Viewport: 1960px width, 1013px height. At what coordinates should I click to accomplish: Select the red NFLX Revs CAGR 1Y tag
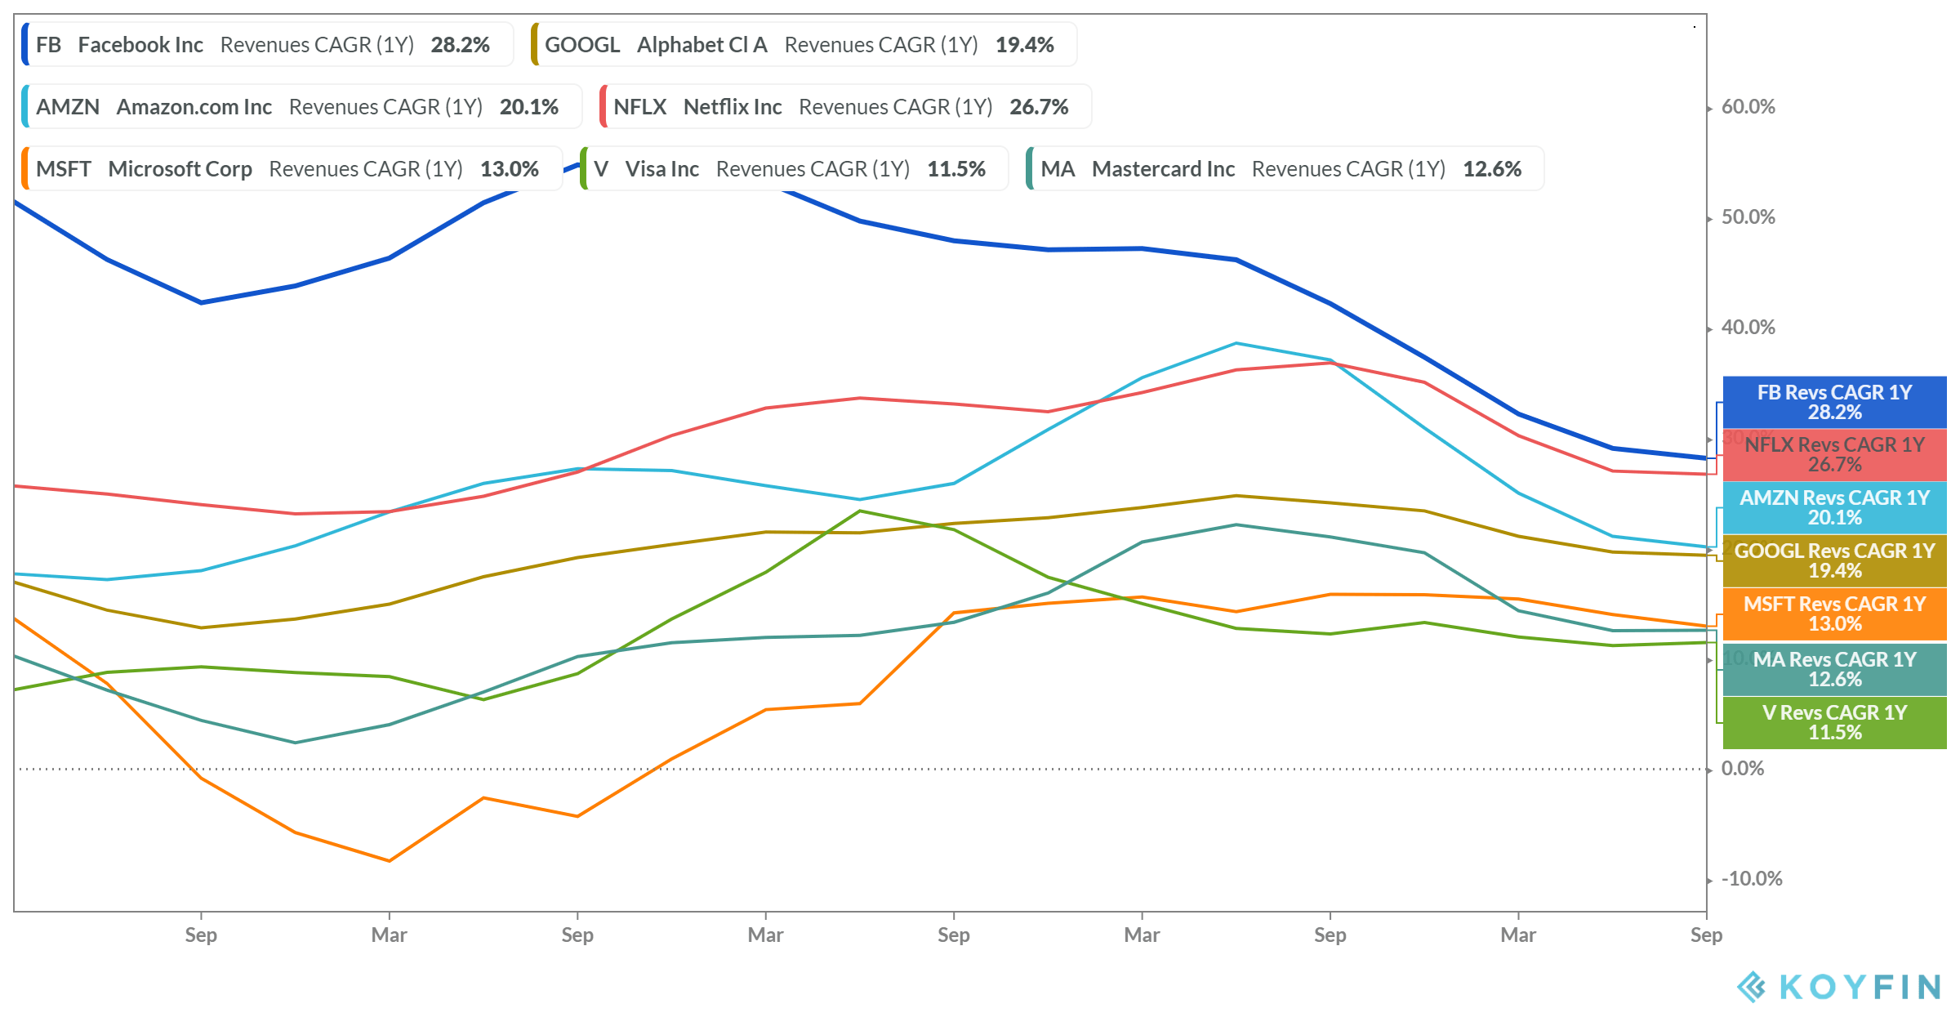[x=1834, y=455]
